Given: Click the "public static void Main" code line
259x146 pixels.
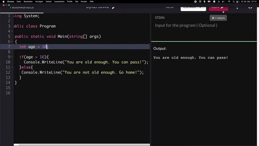Looking at the screenshot, I should (57, 36).
